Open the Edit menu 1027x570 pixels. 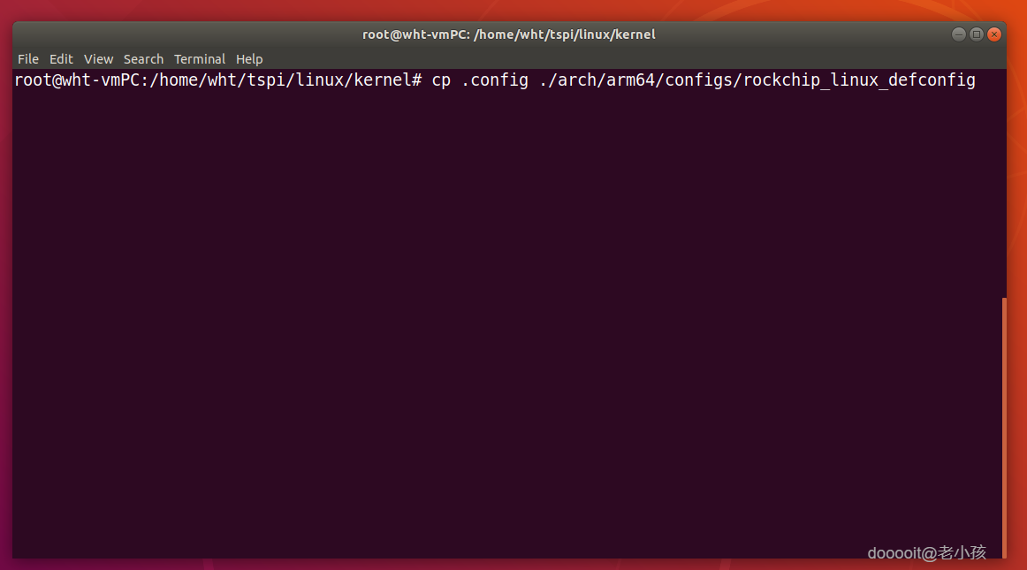click(61, 59)
